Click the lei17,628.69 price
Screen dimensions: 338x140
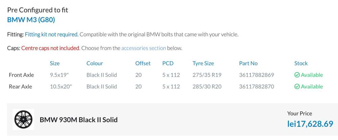click(310, 124)
